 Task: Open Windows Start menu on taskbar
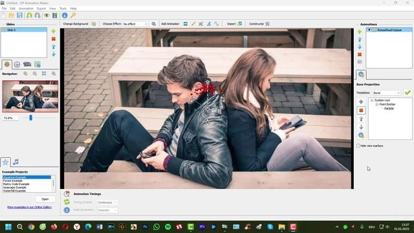coord(8,227)
